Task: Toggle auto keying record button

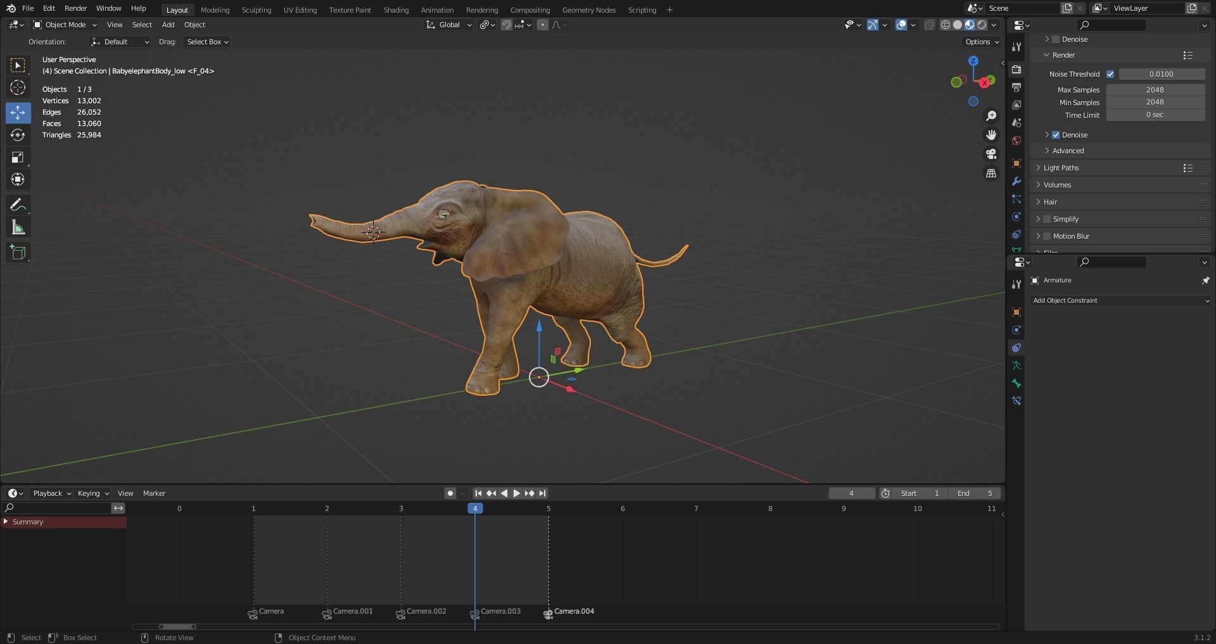Action: click(450, 493)
